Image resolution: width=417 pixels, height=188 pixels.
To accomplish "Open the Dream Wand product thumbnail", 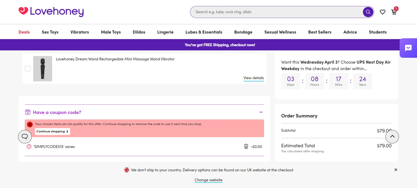I will coord(43,69).
